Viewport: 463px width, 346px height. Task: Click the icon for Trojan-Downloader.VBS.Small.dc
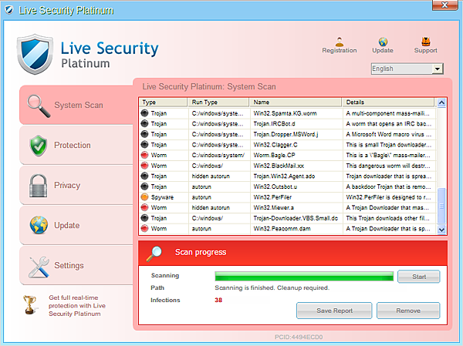click(145, 218)
